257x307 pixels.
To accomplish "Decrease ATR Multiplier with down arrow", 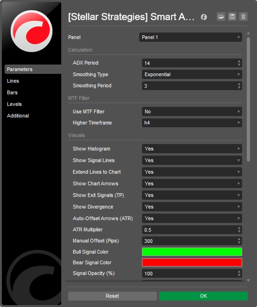I will point(239,232).
